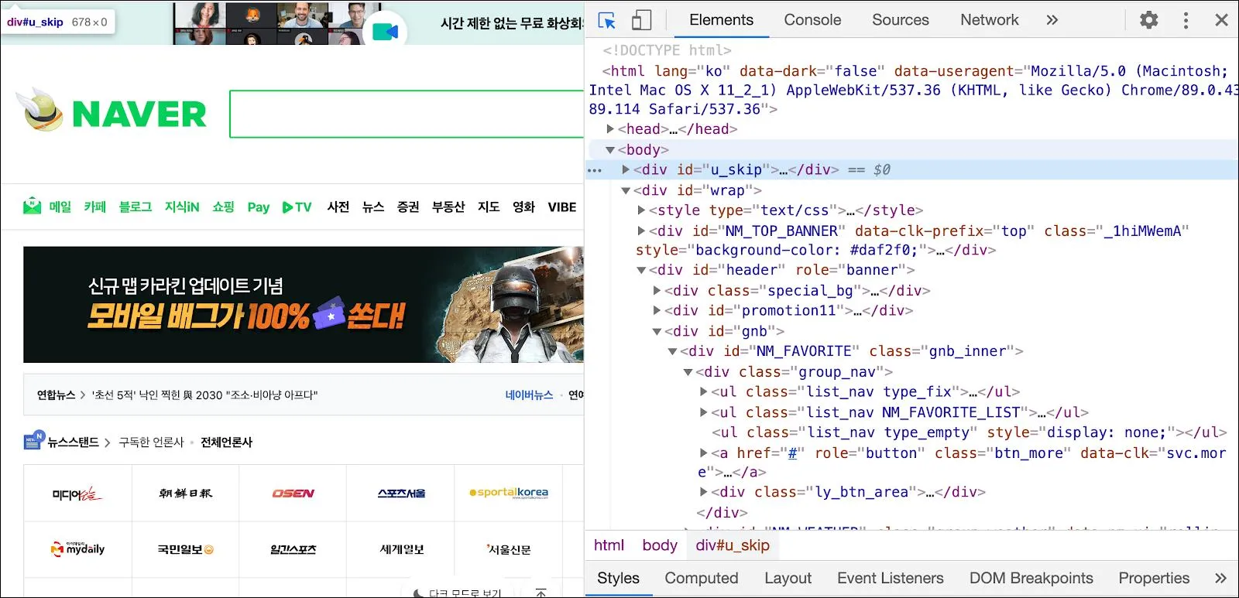Select html in the breadcrumb bar

609,545
